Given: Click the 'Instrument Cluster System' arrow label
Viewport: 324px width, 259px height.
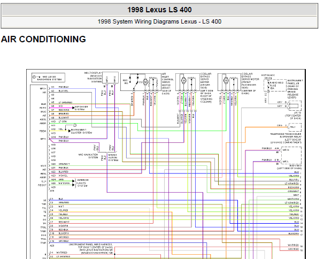Looking at the screenshot, I should (x=81, y=131).
